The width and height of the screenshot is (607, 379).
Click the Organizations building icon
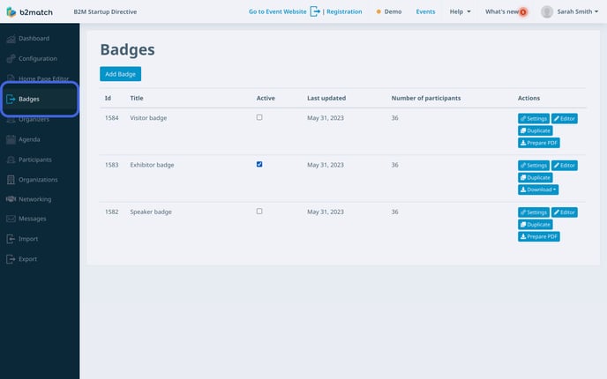point(11,180)
